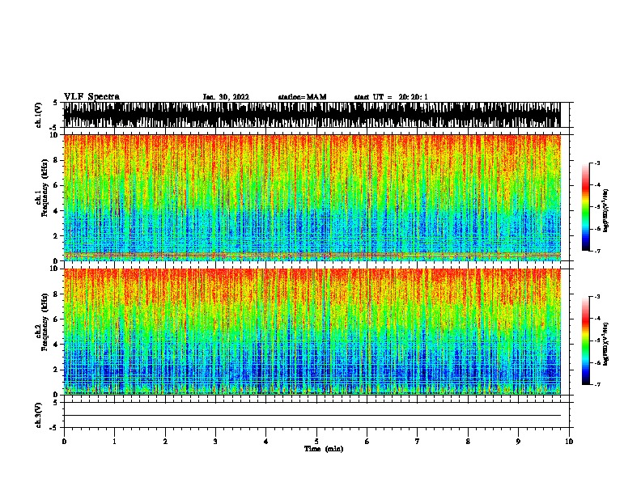
Task: Click the ch.3 flat voltage trace line
Action: pos(312,416)
